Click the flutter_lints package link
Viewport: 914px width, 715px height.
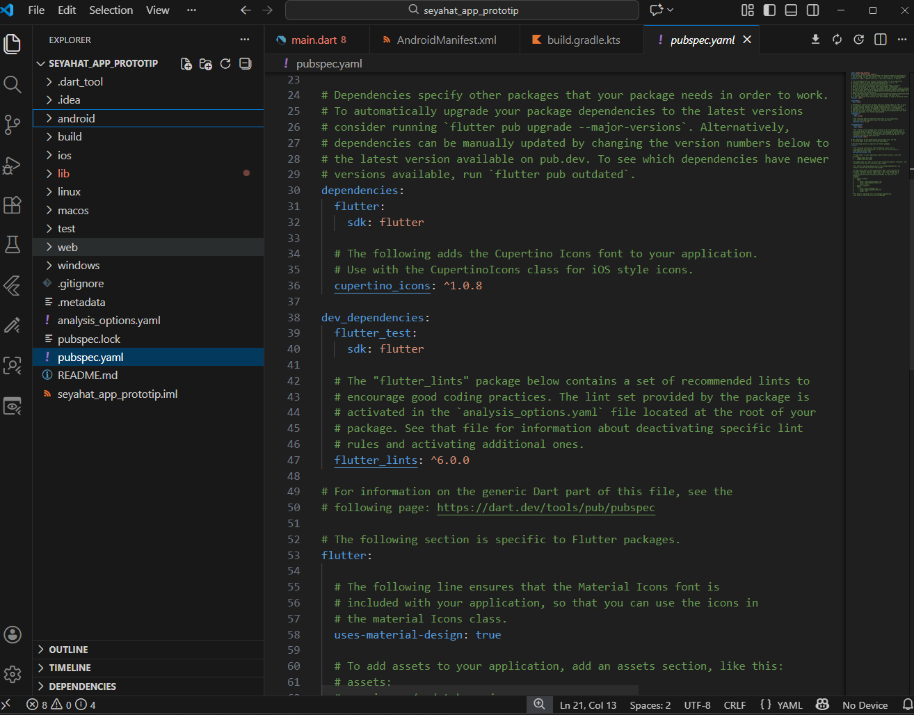pos(376,460)
